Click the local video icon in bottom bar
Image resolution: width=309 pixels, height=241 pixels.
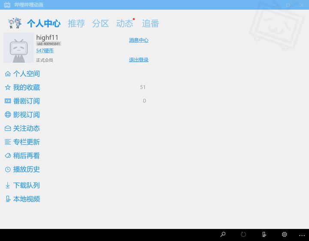point(264,234)
